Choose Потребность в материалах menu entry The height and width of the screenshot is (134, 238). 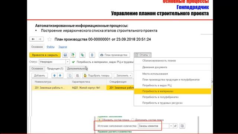point(173,91)
